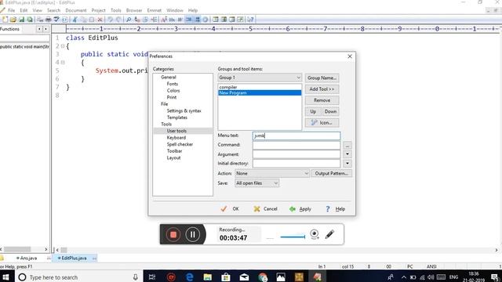Image resolution: width=502 pixels, height=282 pixels.
Task: Click the Output Pattern button
Action: (331, 173)
